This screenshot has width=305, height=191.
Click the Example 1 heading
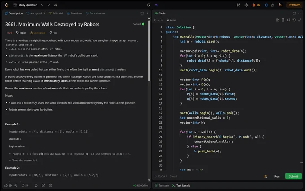click(12, 124)
